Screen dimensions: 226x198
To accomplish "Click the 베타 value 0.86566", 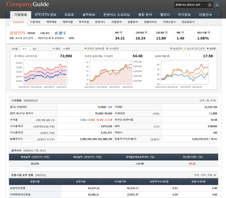I will (x=212, y=126).
